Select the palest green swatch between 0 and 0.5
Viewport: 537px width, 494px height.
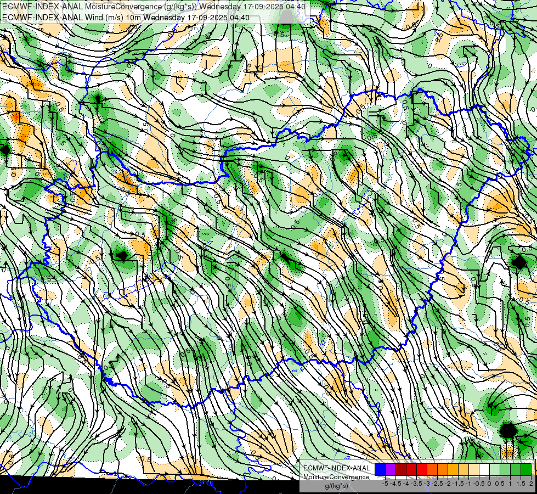495,469
